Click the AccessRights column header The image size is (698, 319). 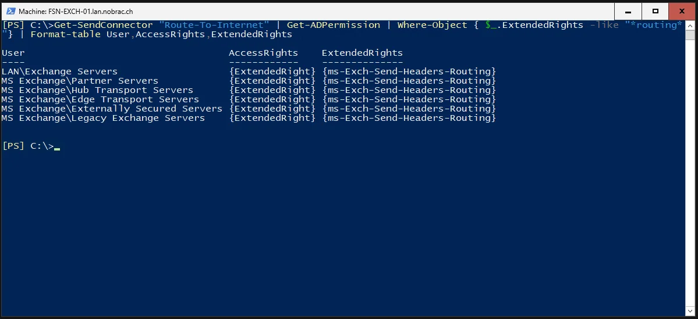click(263, 53)
